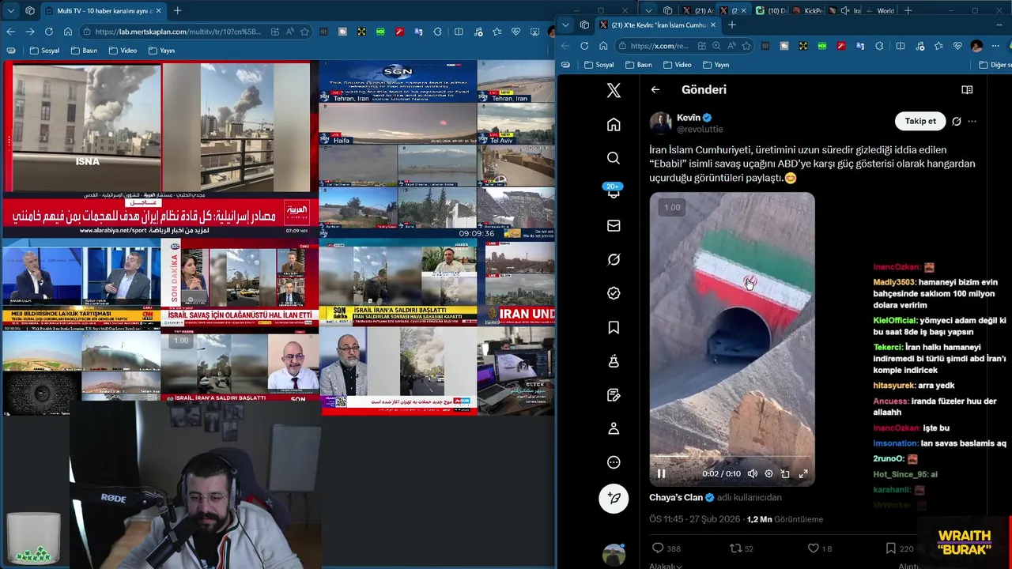Compose a new post with feather button
The width and height of the screenshot is (1012, 569).
coord(614,498)
